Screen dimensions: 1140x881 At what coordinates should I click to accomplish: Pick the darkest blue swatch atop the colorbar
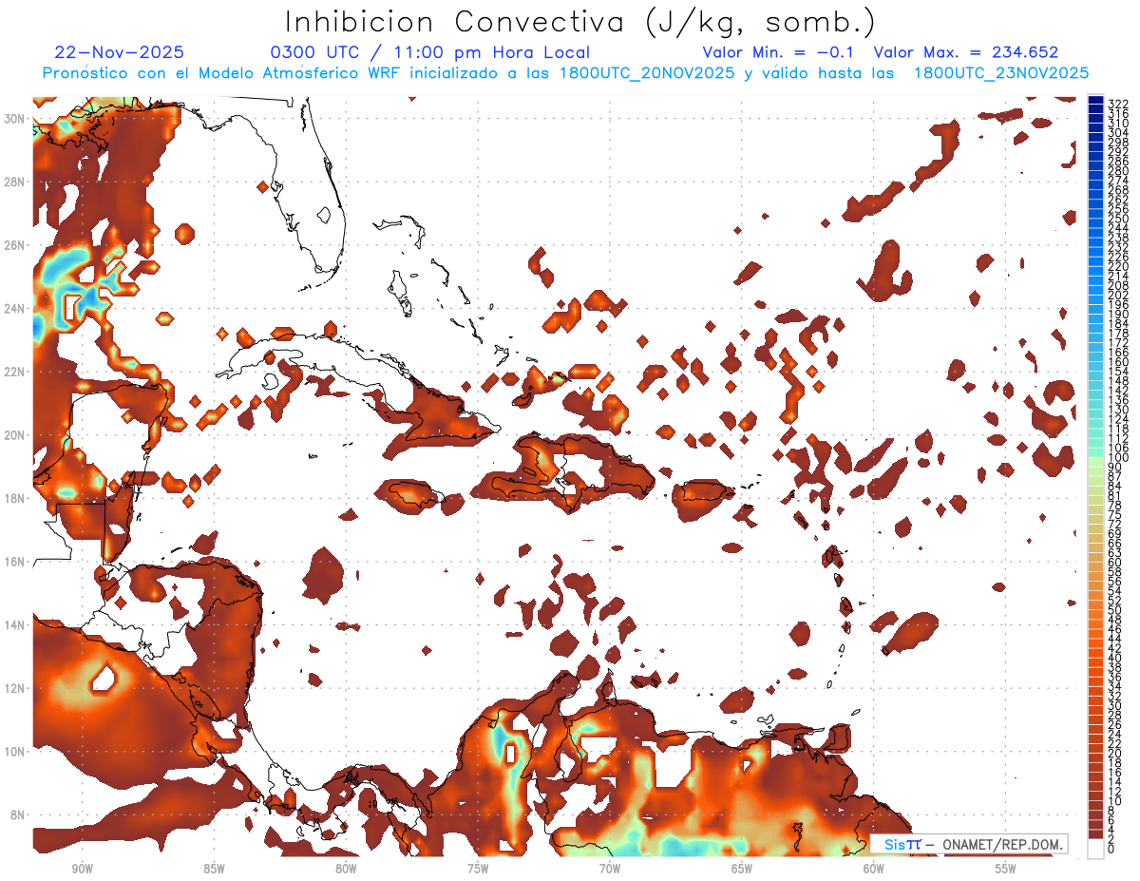(x=1096, y=100)
